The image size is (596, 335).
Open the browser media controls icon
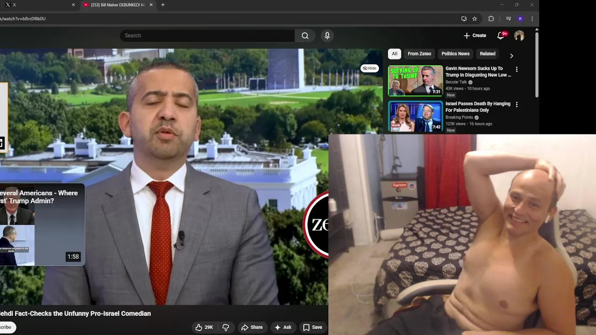508,19
